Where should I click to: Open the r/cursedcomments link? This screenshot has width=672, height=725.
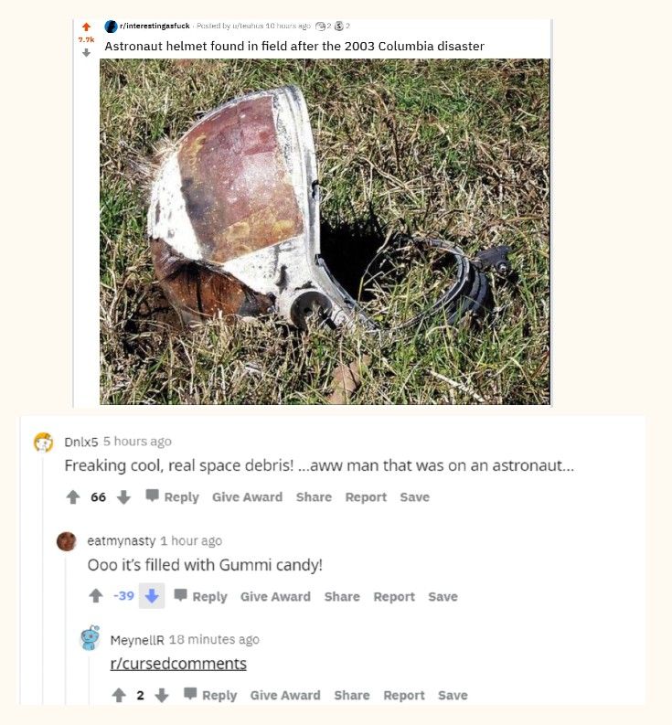click(178, 664)
